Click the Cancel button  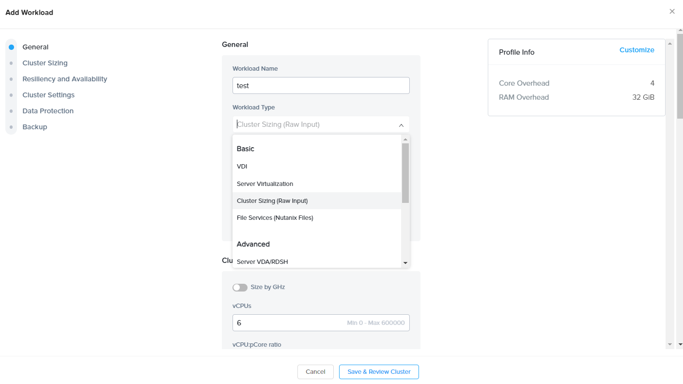click(315, 371)
